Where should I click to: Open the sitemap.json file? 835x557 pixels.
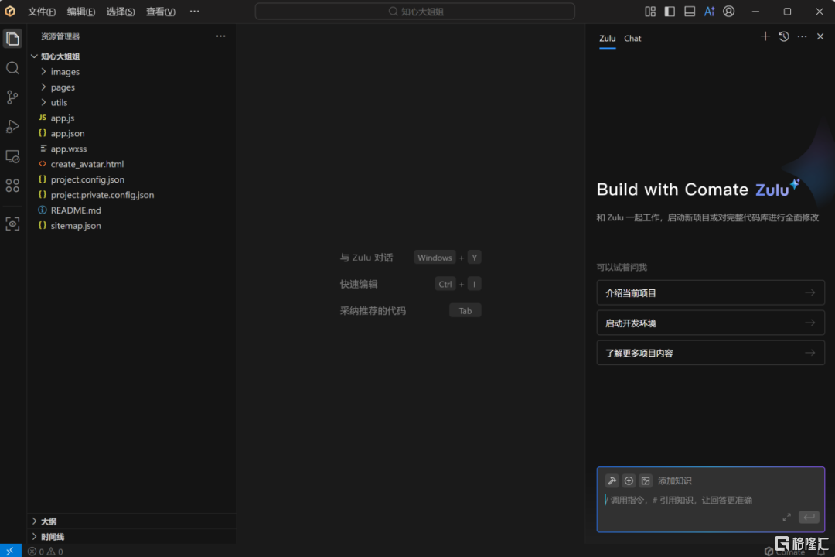pos(131,225)
